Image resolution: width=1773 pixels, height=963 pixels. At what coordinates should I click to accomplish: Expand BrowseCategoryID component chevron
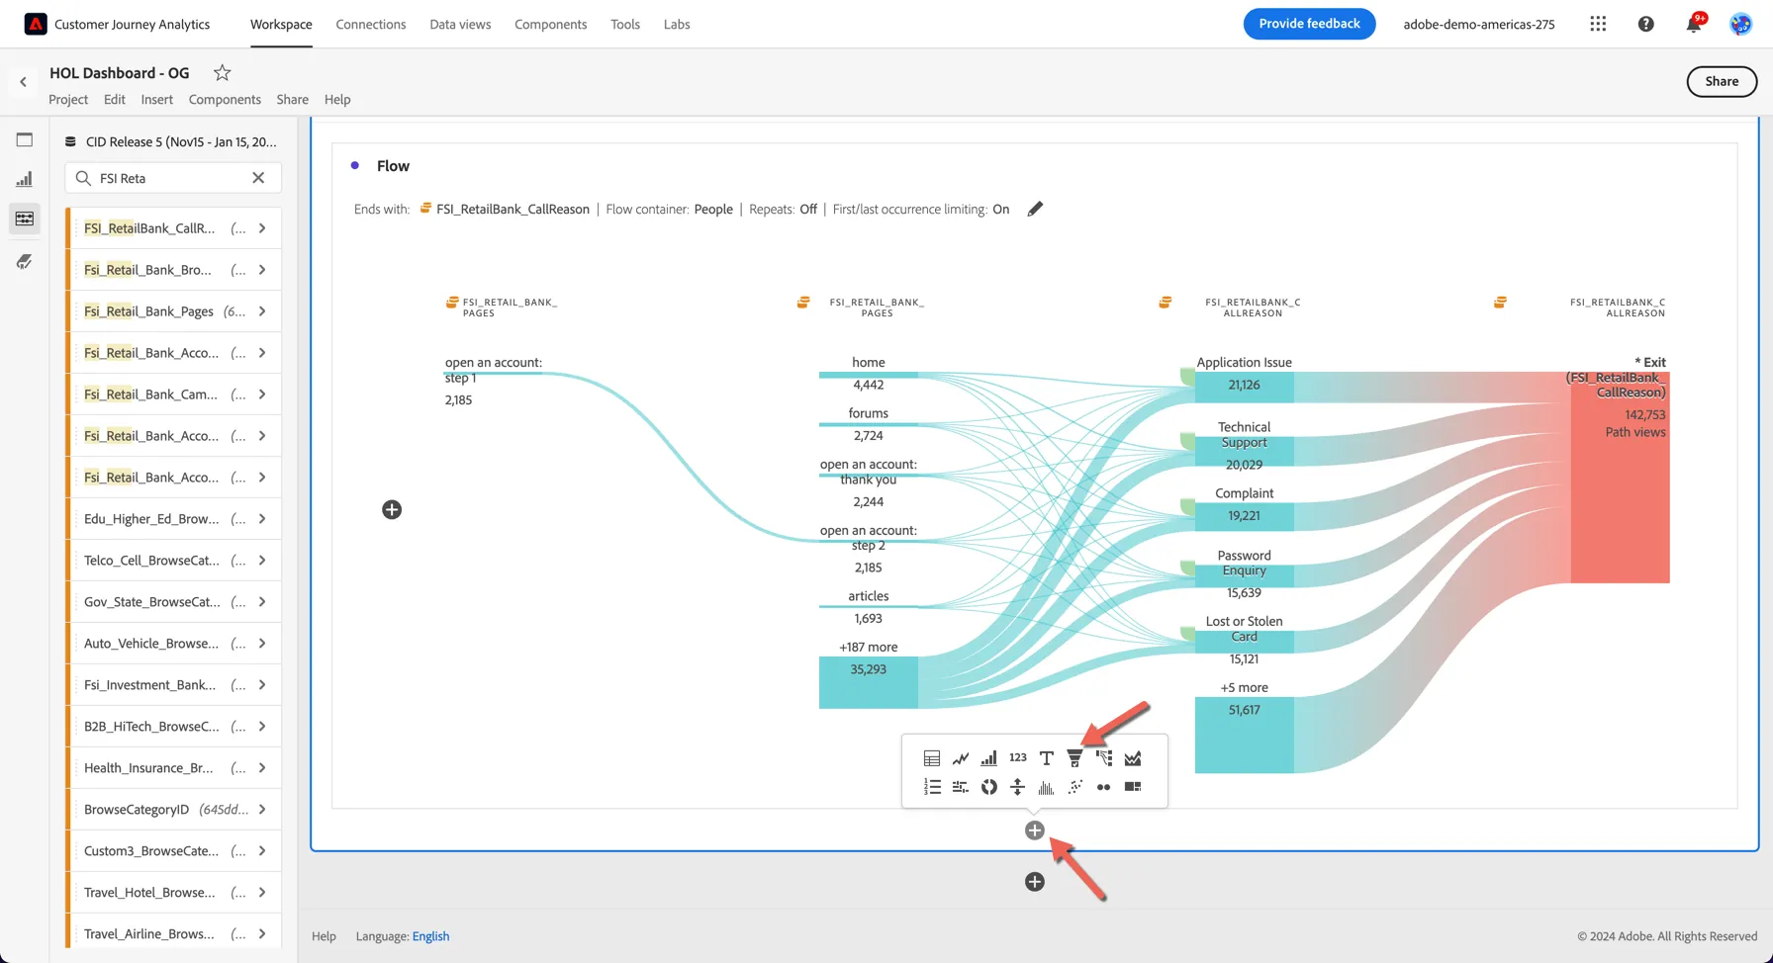[262, 810]
